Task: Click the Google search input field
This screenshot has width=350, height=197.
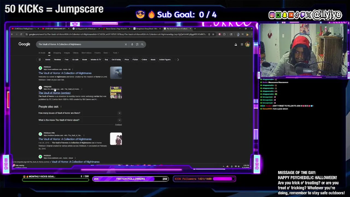Action: click(x=81, y=44)
